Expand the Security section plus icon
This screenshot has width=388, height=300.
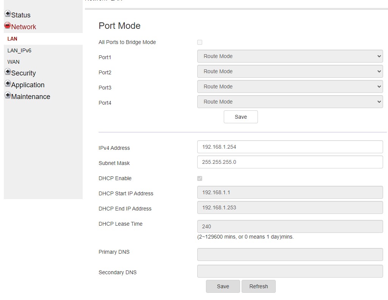click(x=8, y=72)
